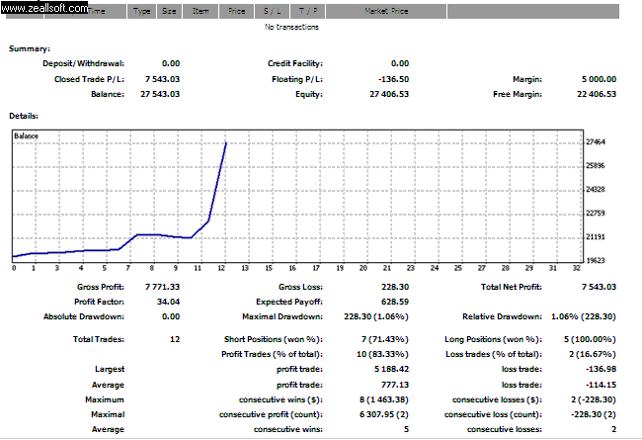Click the Deposit/Withdrawal label
Screen dimensions: 642x440
coord(83,63)
